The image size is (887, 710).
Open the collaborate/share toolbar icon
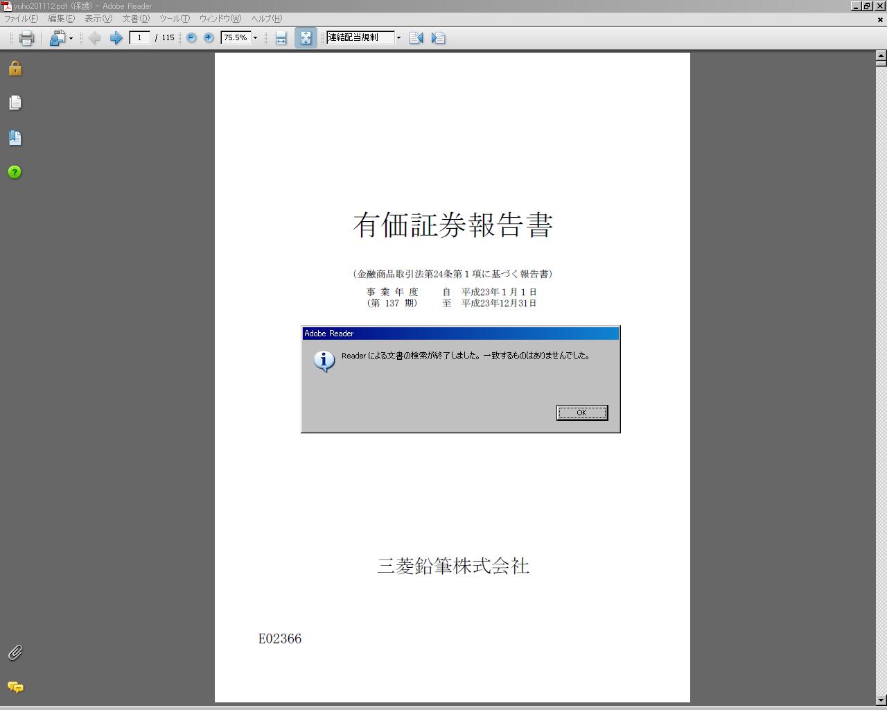click(58, 38)
